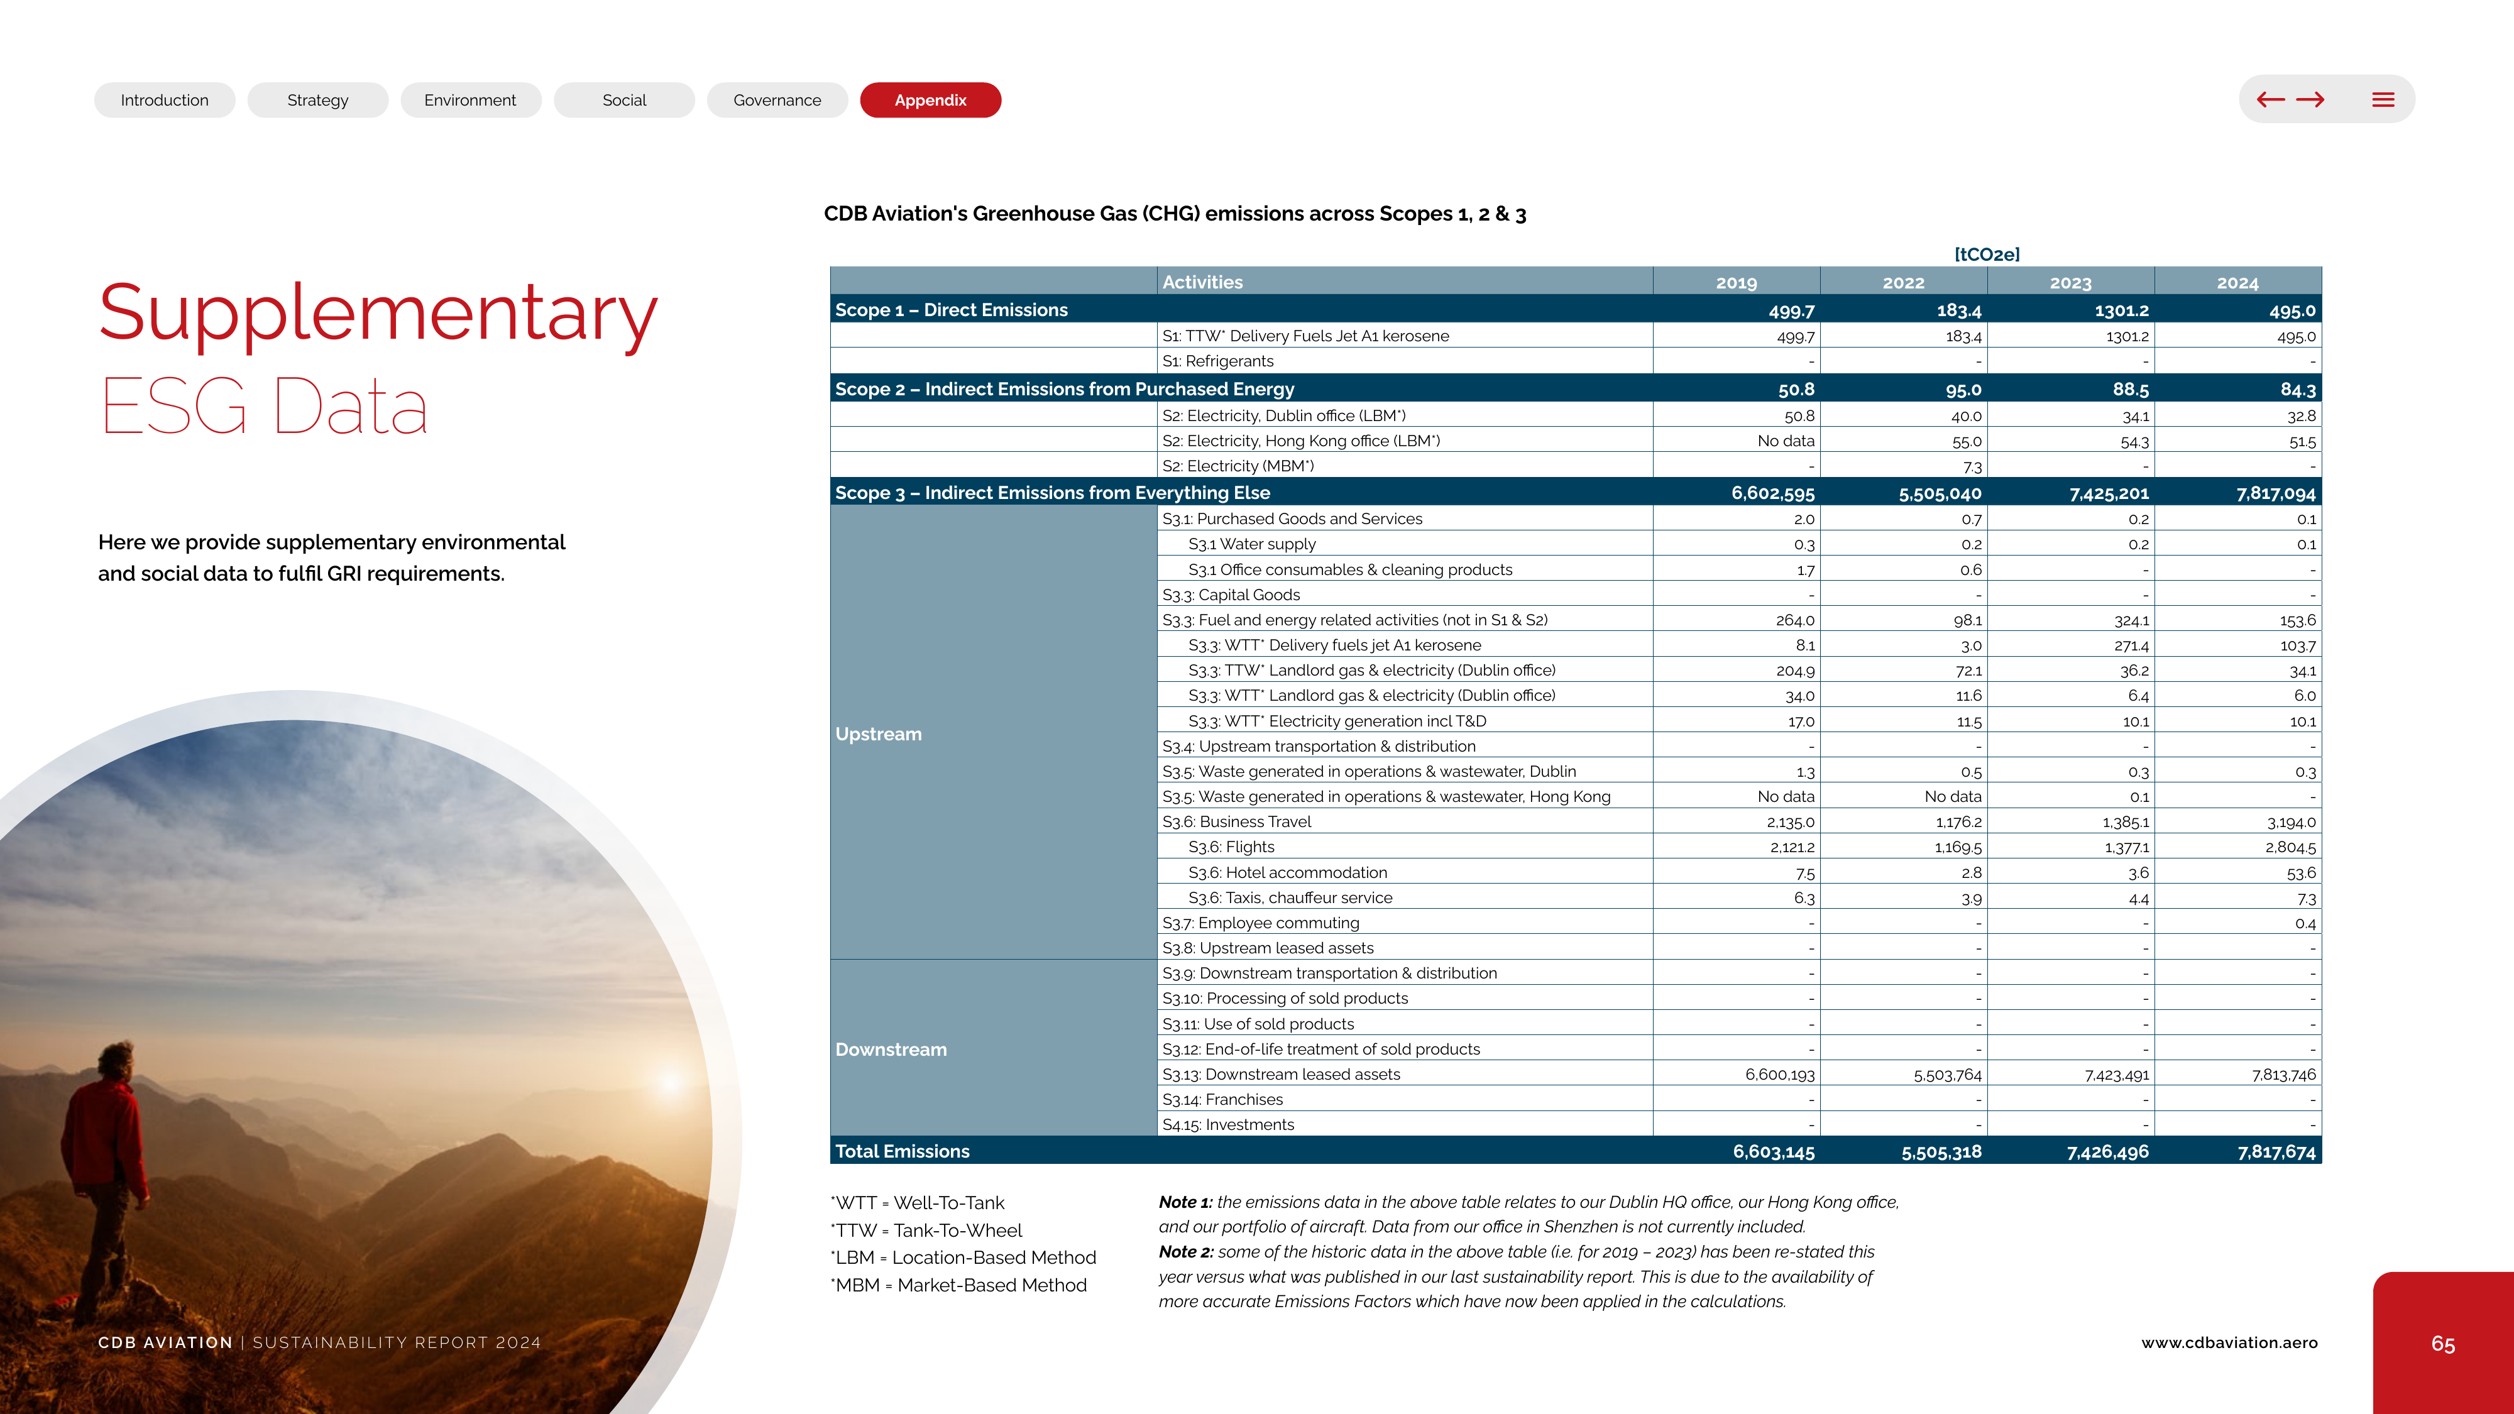This screenshot has height=1414, width=2514.
Task: Select the active Appendix tab
Action: [931, 101]
